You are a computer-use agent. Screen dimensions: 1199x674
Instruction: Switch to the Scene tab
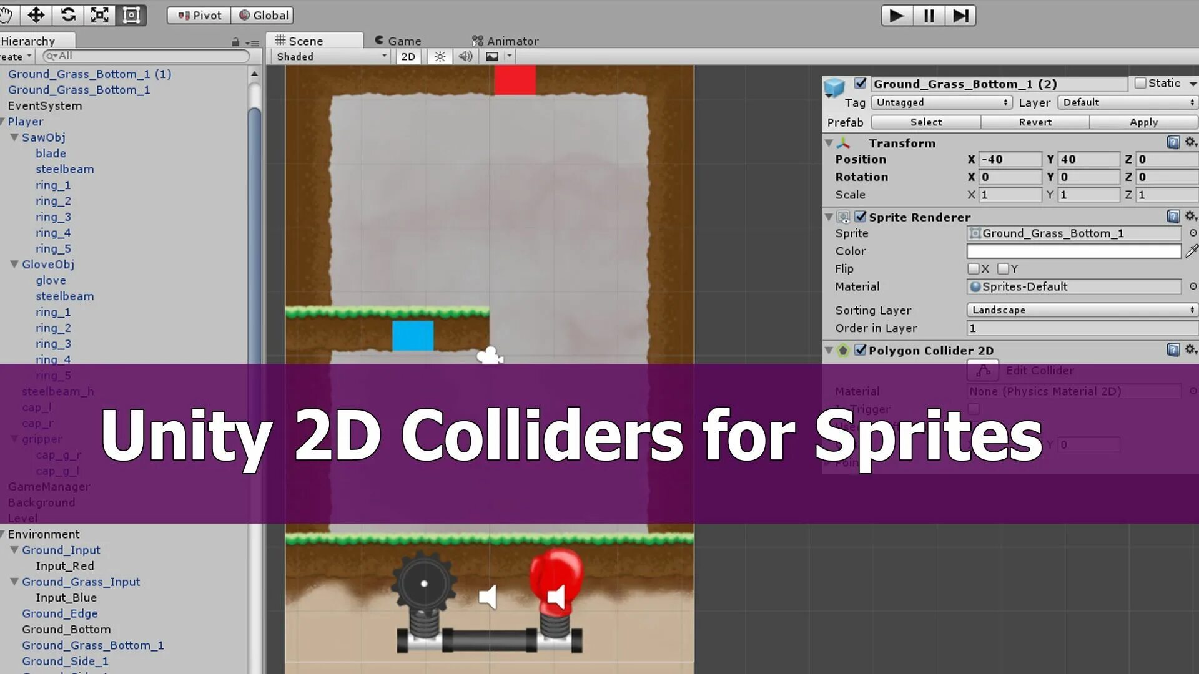[x=314, y=41]
